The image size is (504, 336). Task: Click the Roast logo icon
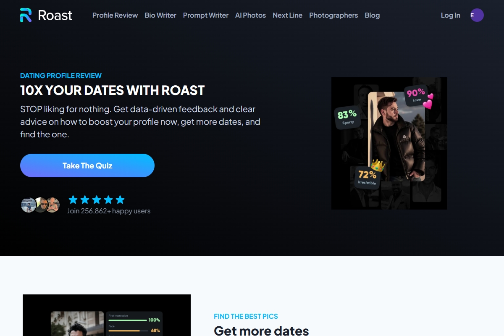click(x=26, y=15)
